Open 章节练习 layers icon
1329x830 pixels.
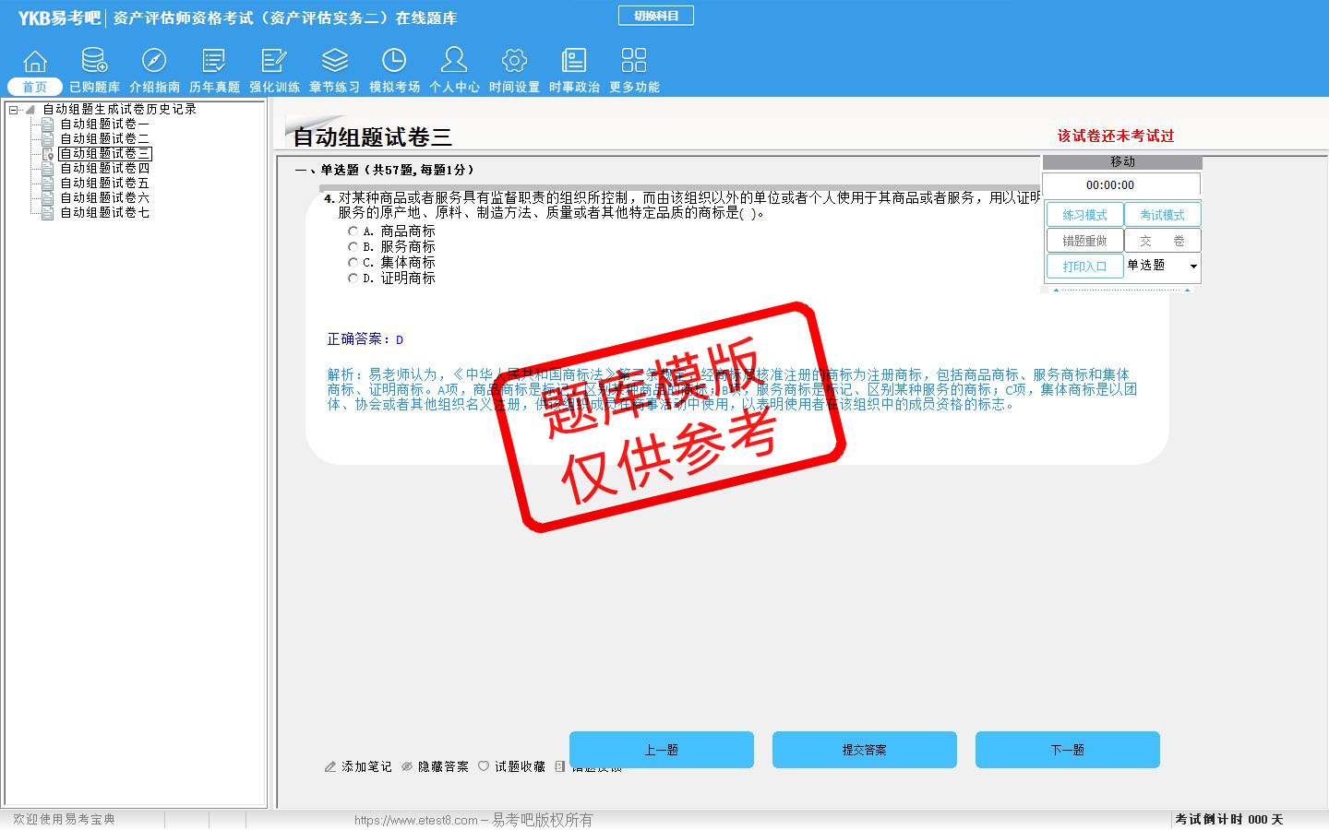(x=334, y=61)
